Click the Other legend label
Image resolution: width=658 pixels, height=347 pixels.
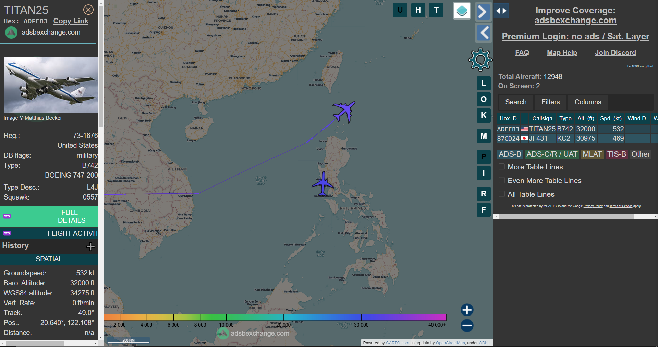click(641, 154)
